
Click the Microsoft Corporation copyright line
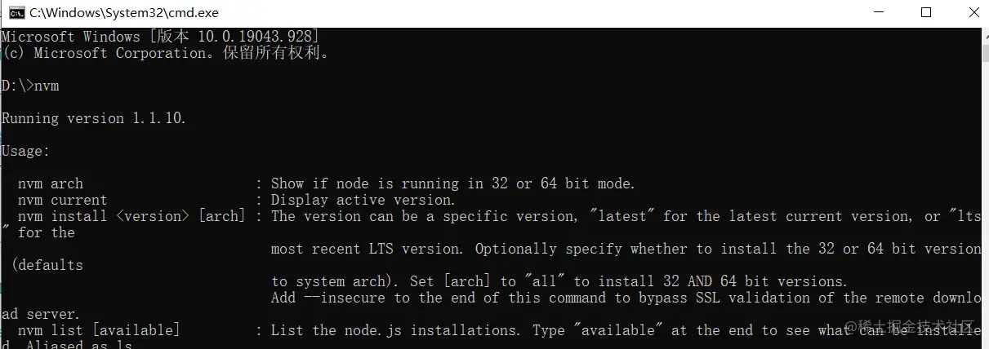(x=166, y=53)
